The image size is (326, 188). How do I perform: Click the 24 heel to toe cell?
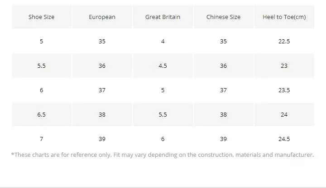pyautogui.click(x=284, y=115)
